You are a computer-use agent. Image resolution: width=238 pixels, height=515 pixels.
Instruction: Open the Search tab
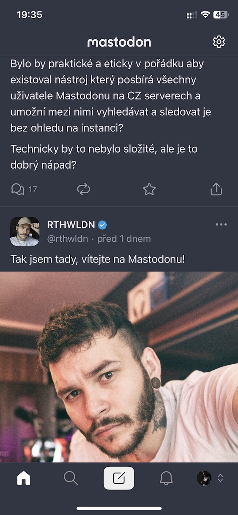click(x=71, y=478)
